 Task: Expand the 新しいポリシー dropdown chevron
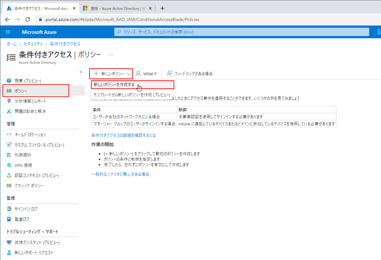129,73
